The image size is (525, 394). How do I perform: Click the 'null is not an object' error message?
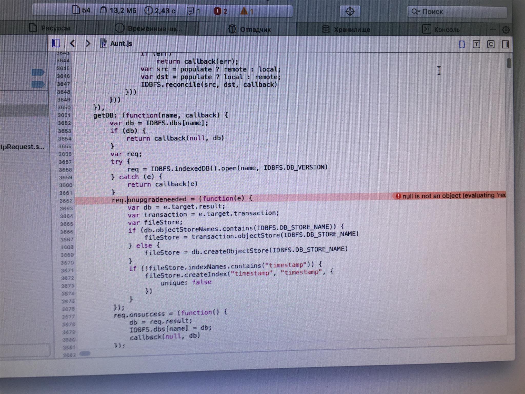[x=450, y=196]
